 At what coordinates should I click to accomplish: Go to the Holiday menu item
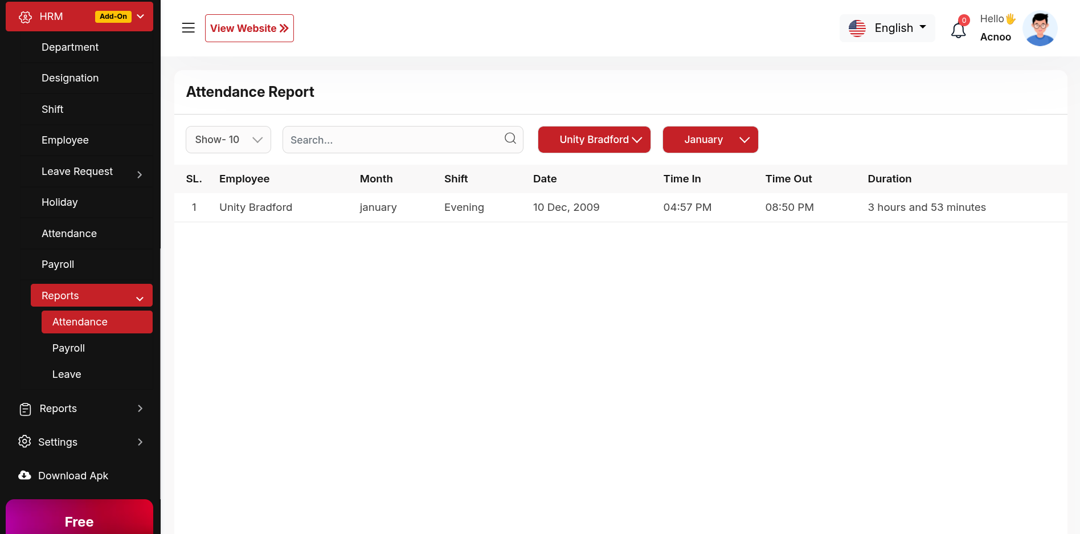[x=59, y=202]
